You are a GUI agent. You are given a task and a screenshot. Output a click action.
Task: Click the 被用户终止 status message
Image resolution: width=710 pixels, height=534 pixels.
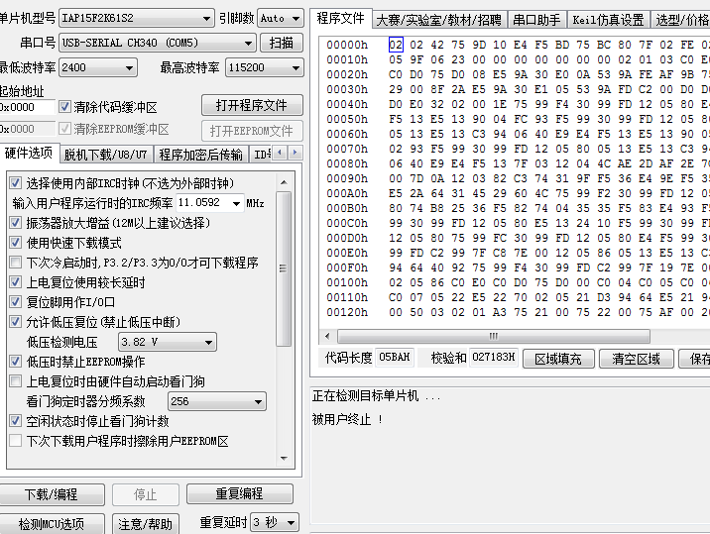tap(348, 419)
